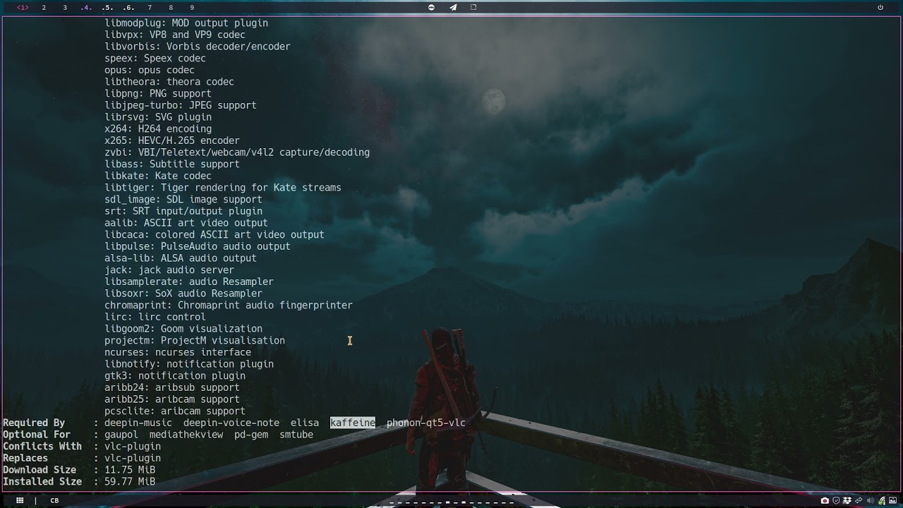Click the network signal tray icon
This screenshot has width=903, height=508.
882,501
